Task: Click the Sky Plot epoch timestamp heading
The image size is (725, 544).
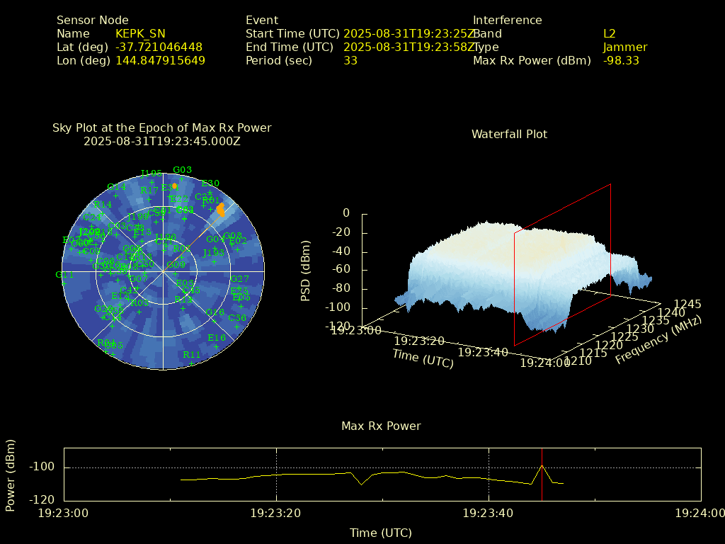Action: coord(161,141)
